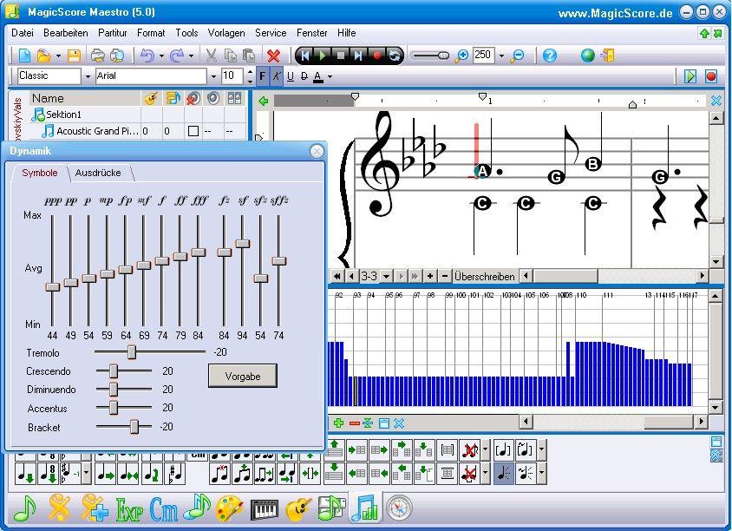Toggle the highlighted staccato note dynamics button
The image size is (732, 531).
pos(503,474)
